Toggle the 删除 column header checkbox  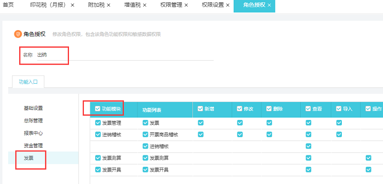269,108
